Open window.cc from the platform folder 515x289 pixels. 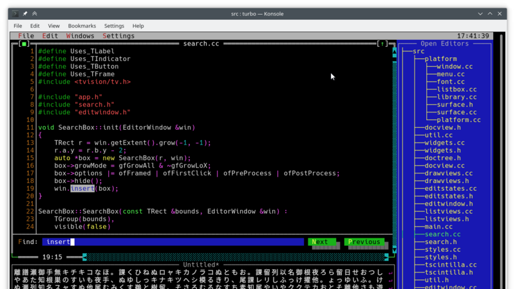coord(454,67)
